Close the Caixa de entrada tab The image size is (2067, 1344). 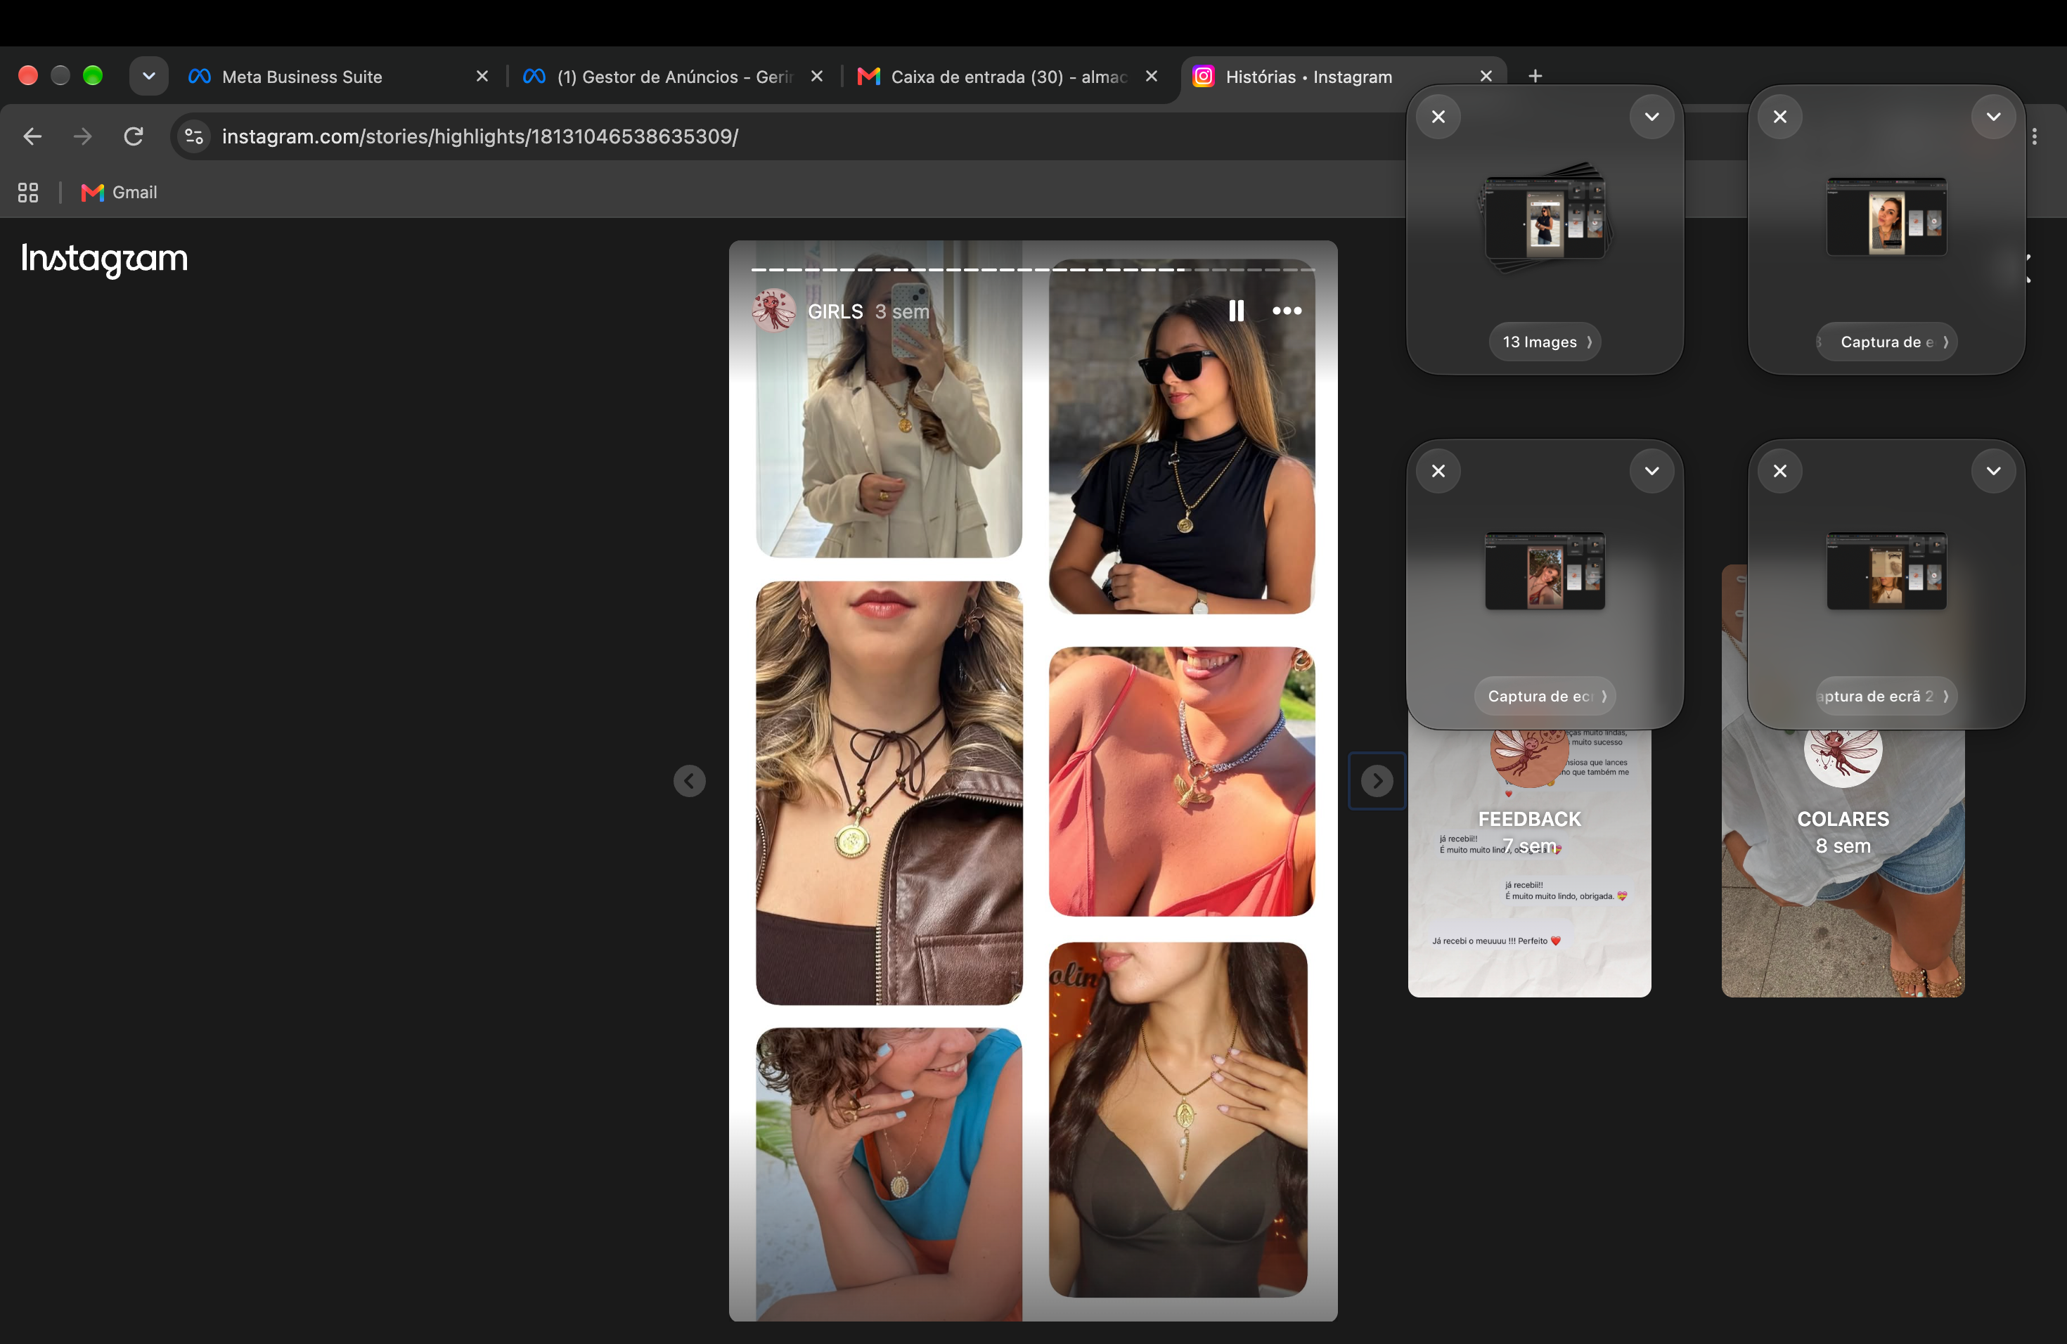coord(1152,77)
